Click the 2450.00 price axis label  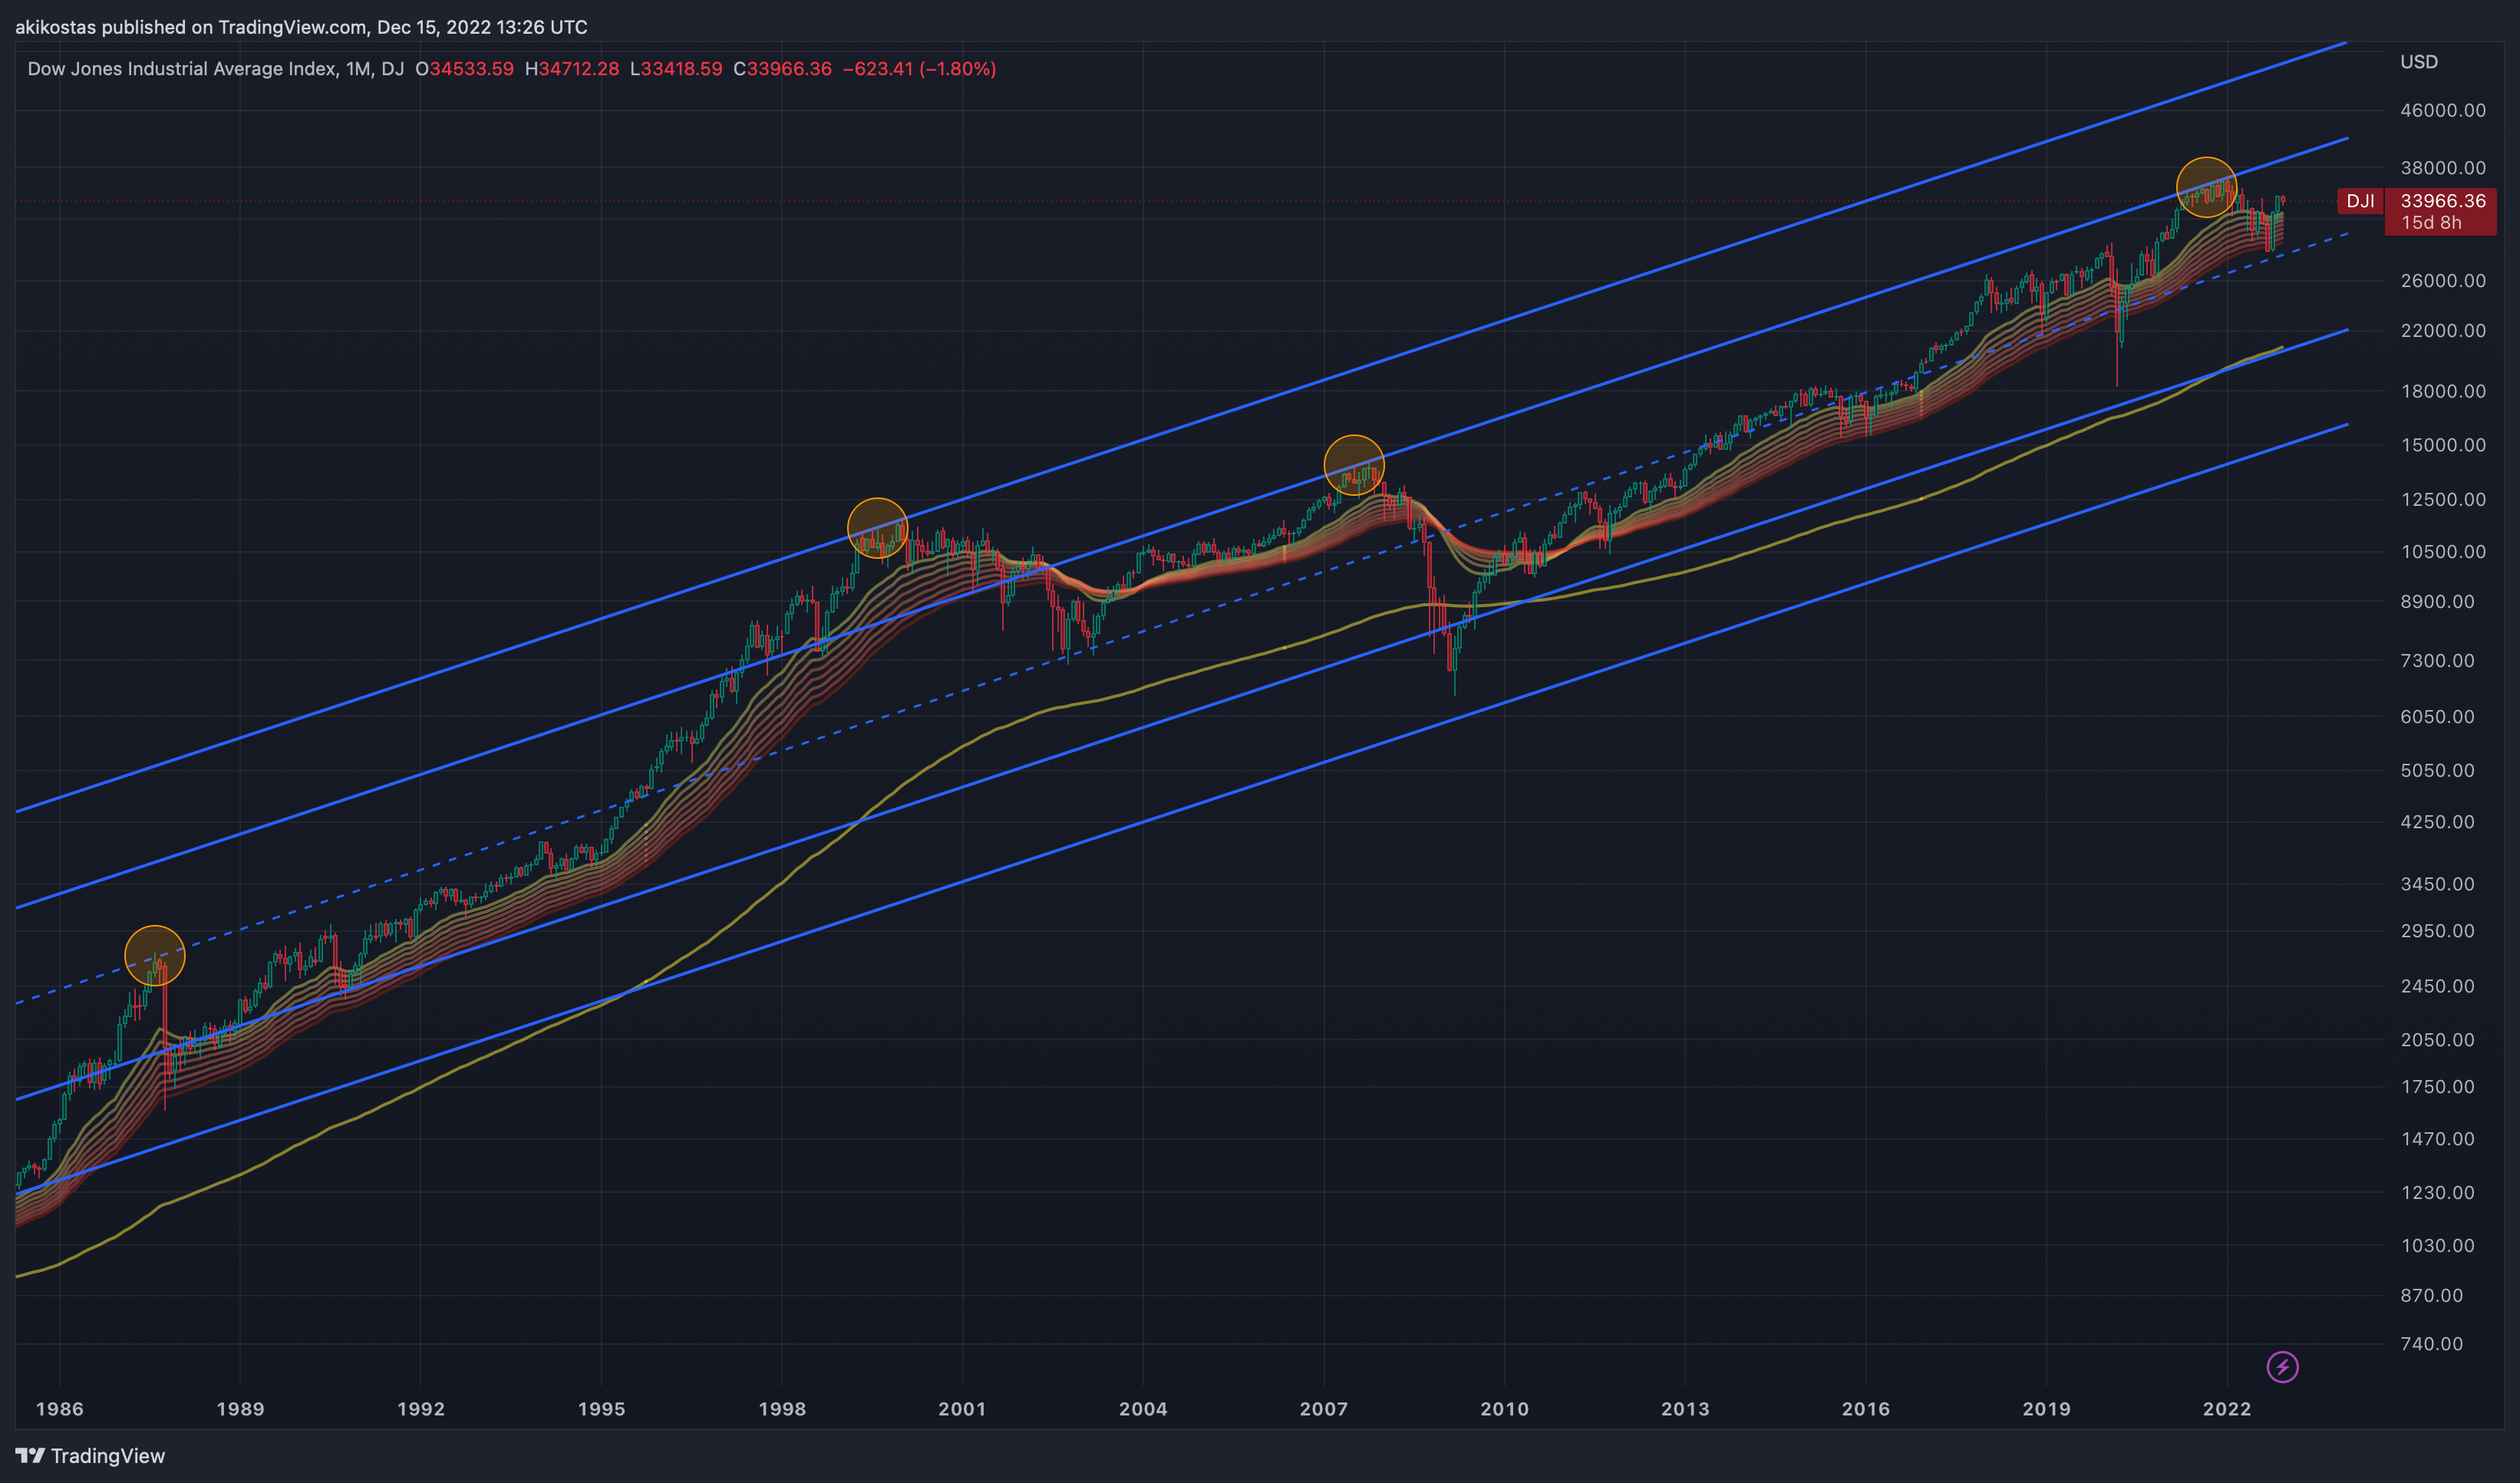pos(2438,986)
